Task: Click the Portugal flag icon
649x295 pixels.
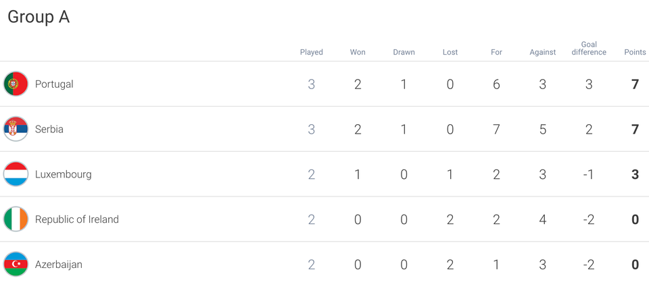Action: pyautogui.click(x=16, y=84)
